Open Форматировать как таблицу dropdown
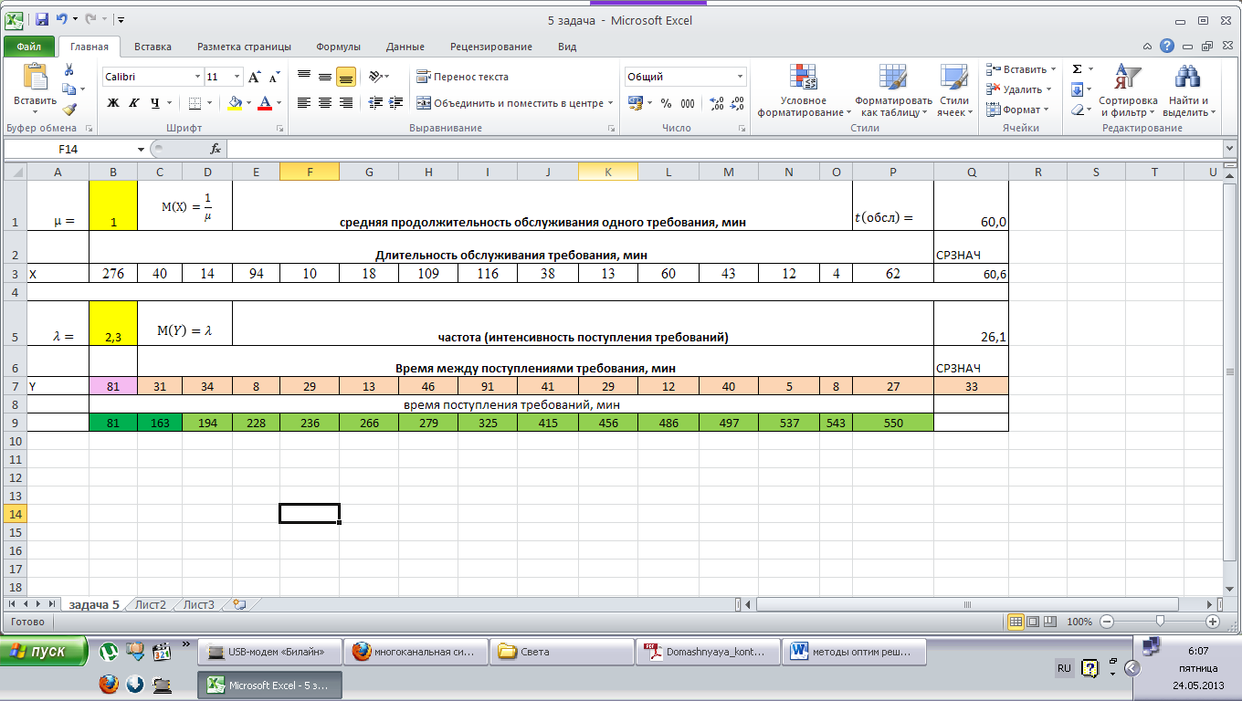 point(893,90)
